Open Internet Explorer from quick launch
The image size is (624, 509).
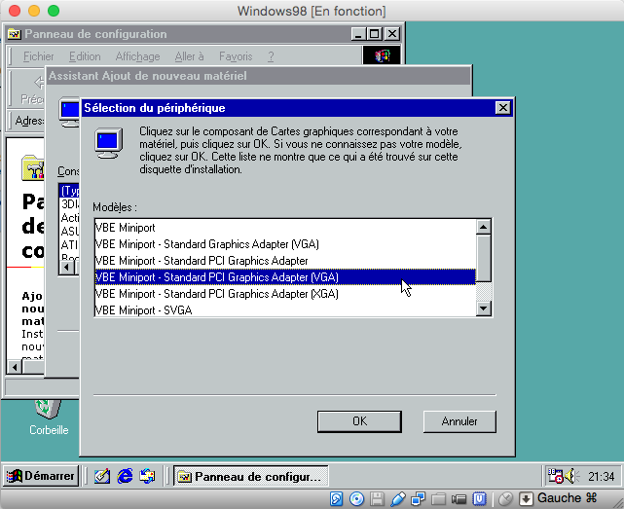click(125, 476)
